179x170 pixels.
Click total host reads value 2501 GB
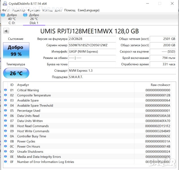point(163,39)
